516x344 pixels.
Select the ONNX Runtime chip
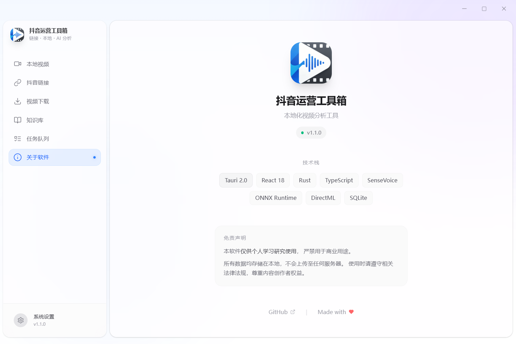[276, 198]
